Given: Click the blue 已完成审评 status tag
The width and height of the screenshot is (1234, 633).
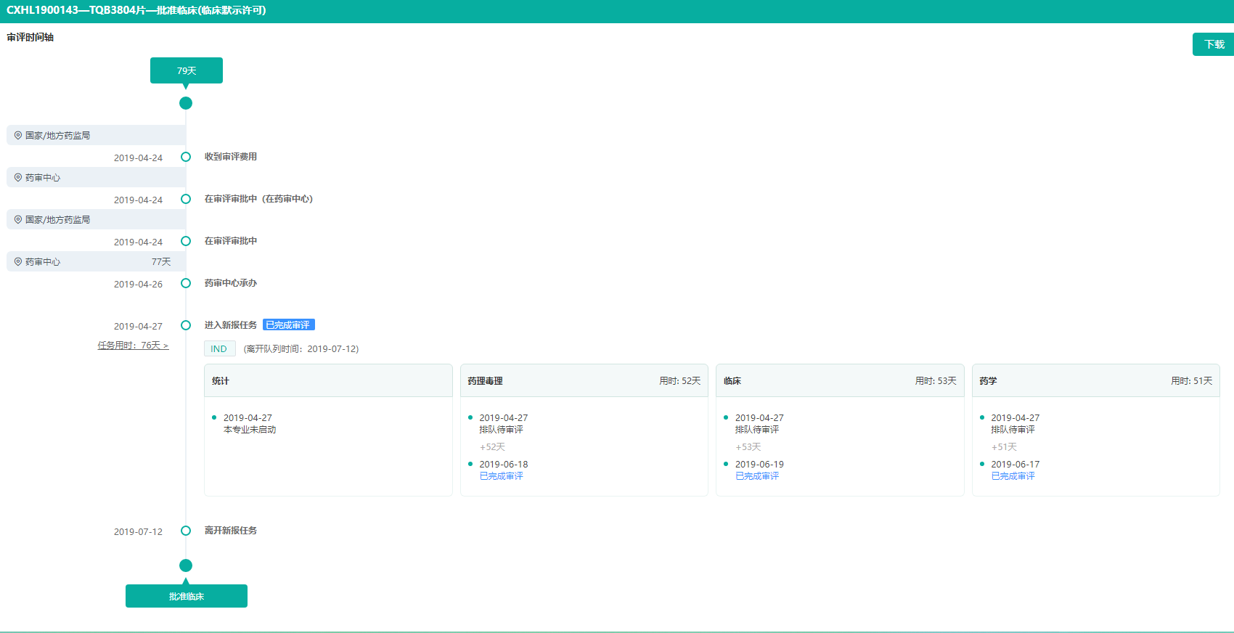Looking at the screenshot, I should (288, 325).
